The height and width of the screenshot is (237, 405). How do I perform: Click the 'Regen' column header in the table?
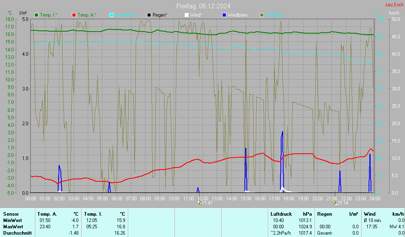[324, 214]
